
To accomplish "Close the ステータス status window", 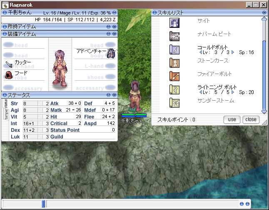I will point(114,95).
